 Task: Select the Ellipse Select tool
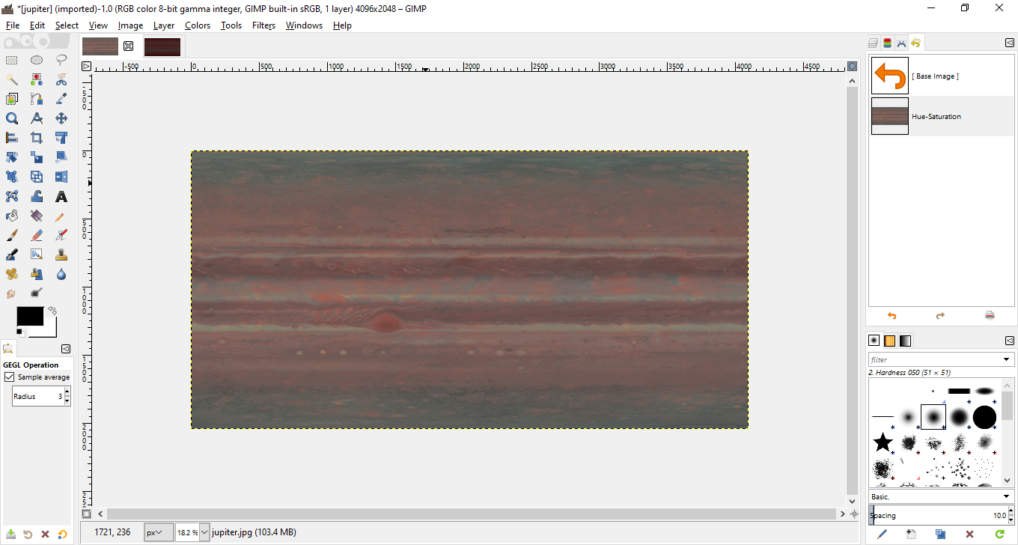click(x=36, y=61)
